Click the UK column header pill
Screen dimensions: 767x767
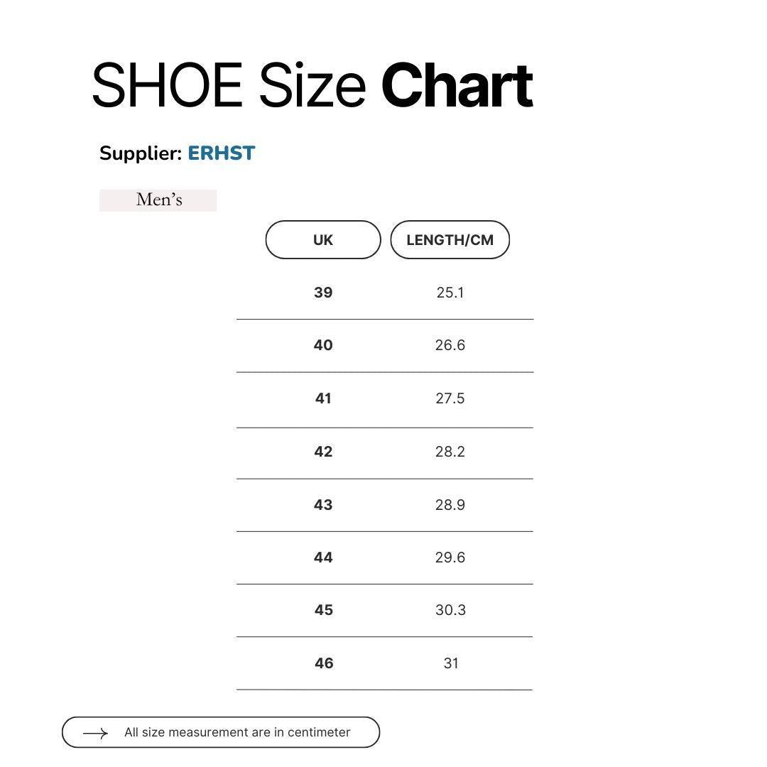click(x=323, y=240)
